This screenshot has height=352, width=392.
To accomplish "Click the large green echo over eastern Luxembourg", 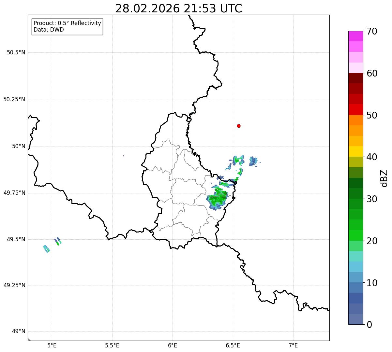I will (217, 199).
